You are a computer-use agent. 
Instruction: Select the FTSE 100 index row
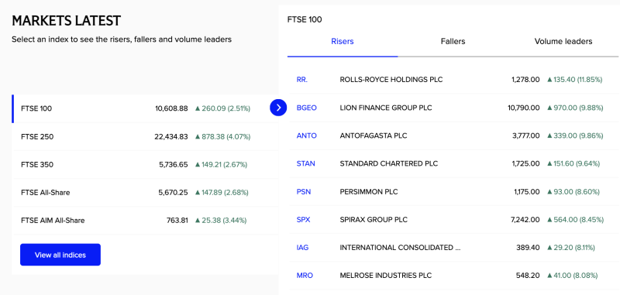click(145, 108)
